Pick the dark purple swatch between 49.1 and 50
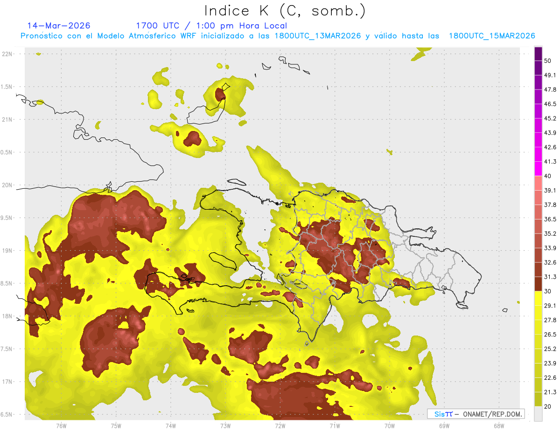The height and width of the screenshot is (432, 560). [538, 68]
